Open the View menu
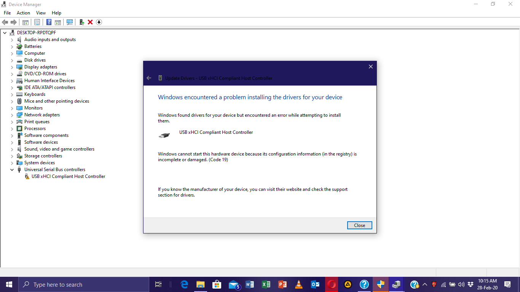Screen dimensions: 520x292 [x=41, y=13]
